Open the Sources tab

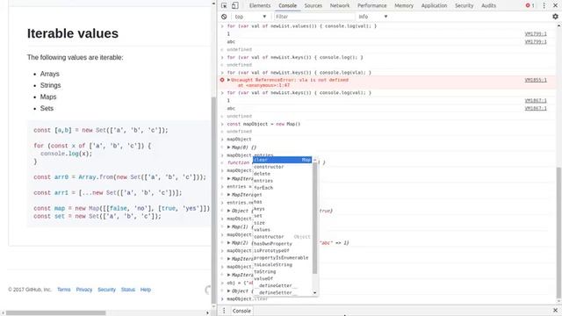pyautogui.click(x=313, y=6)
